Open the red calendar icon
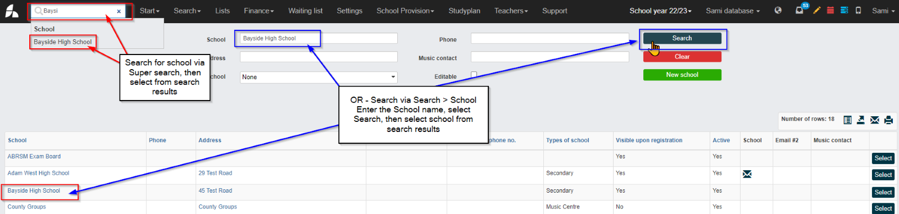 pos(830,10)
